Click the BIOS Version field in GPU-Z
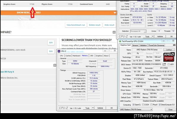Viewport: 177px width, 119px height. [147, 64]
